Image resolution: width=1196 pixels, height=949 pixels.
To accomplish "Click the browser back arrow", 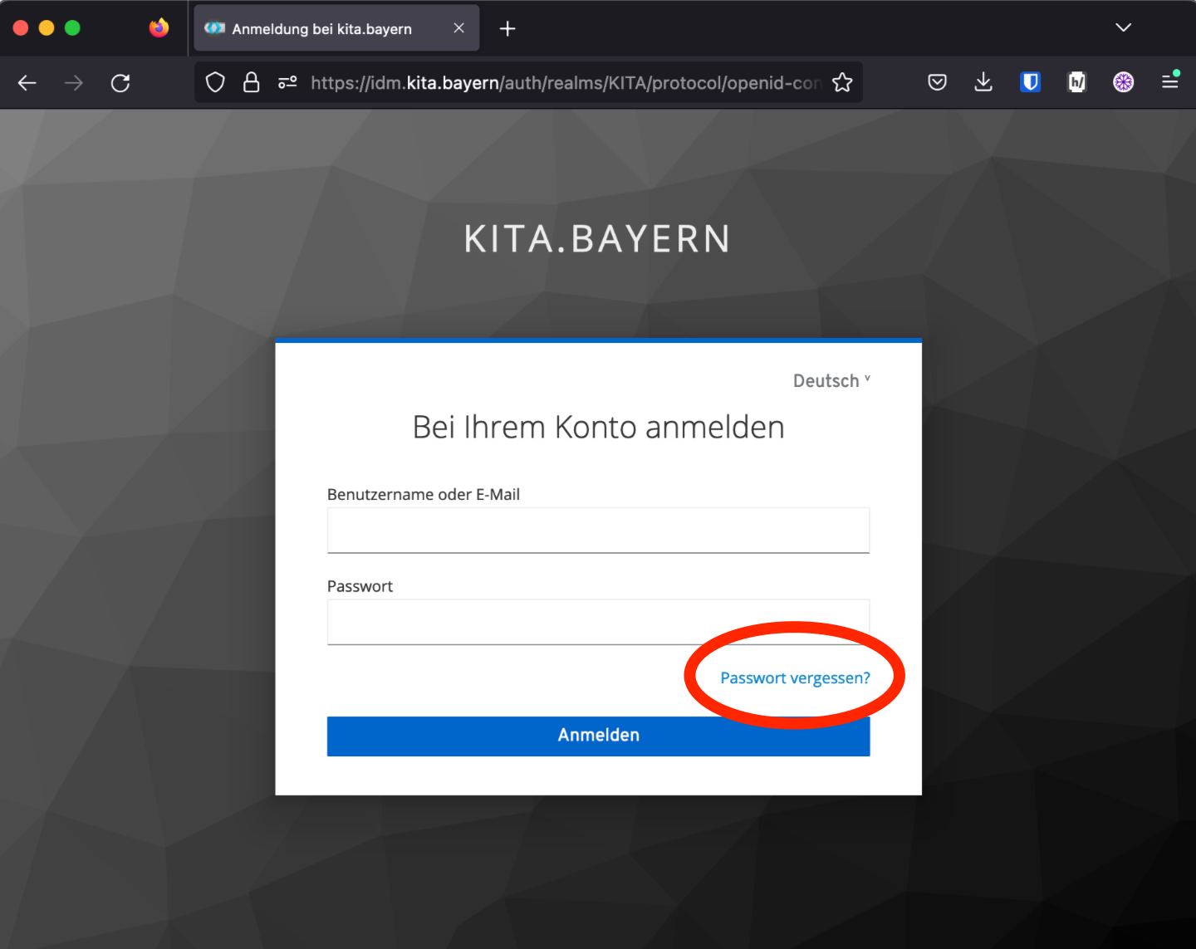I will [x=27, y=83].
